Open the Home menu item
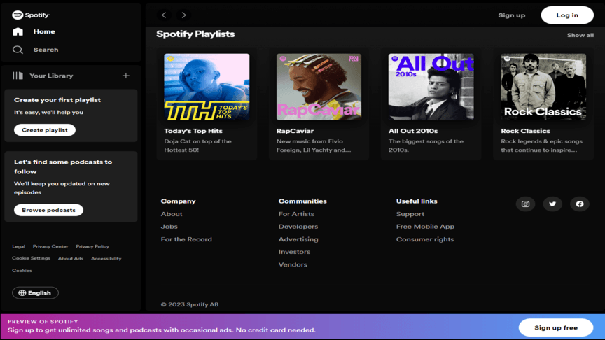 pos(44,31)
